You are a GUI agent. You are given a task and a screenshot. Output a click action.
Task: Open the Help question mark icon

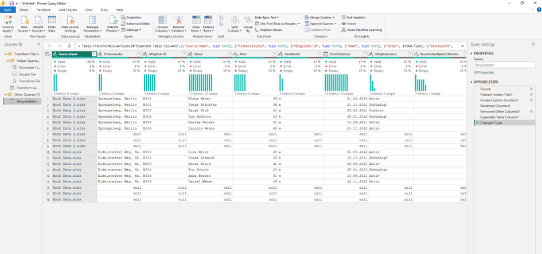tap(539, 10)
